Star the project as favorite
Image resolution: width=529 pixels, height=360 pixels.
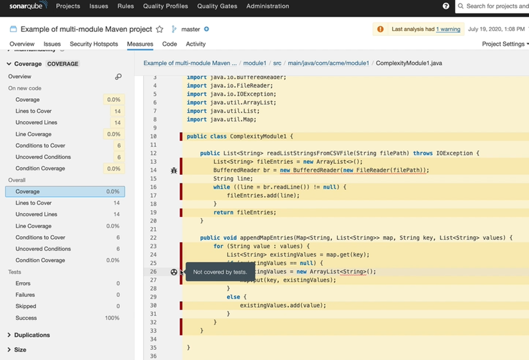click(159, 29)
